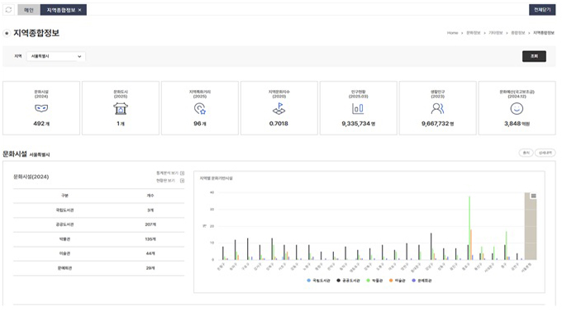Switch to the 메인 tab
Viewport: 562px width, 317px height.
click(x=29, y=10)
